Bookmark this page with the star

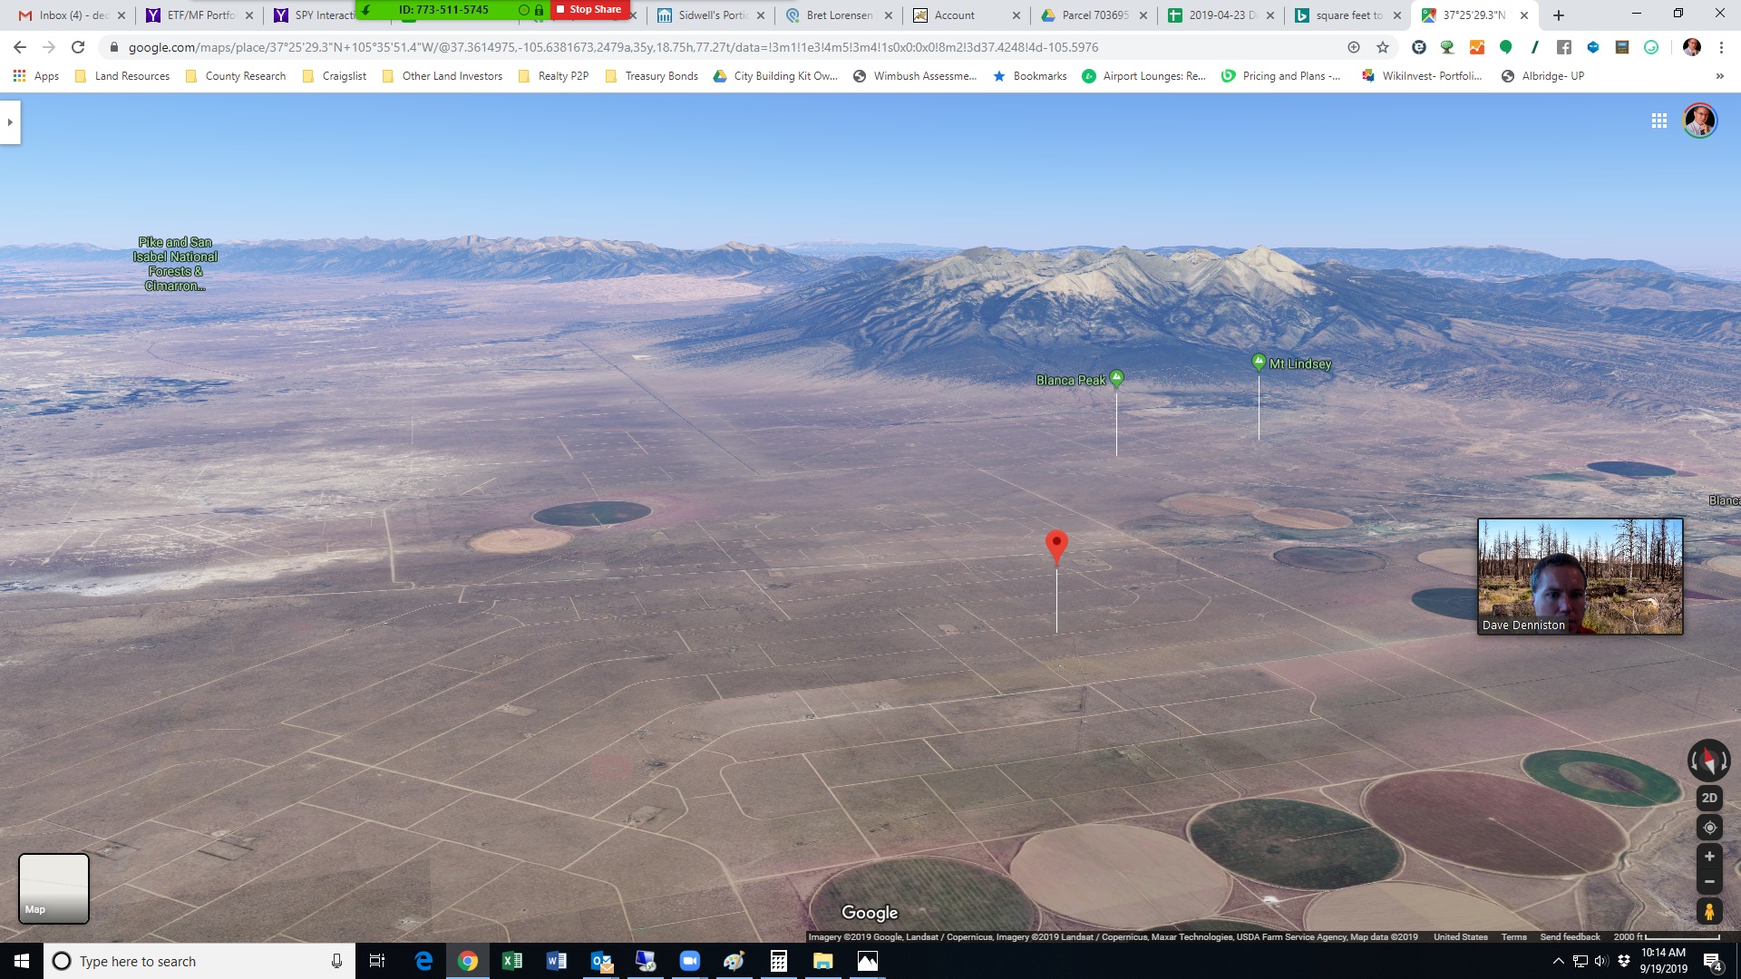(1383, 47)
